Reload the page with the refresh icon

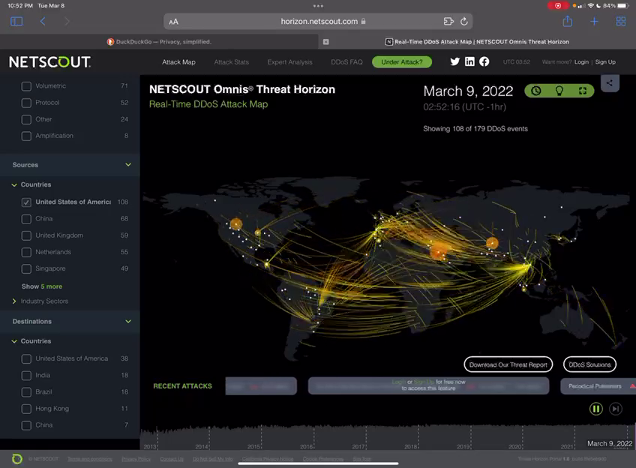(464, 22)
